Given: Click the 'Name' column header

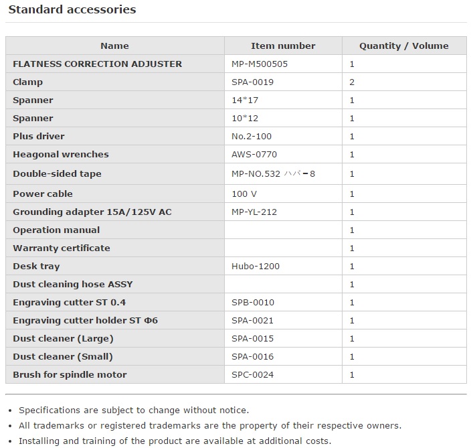Looking at the screenshot, I should point(114,46).
